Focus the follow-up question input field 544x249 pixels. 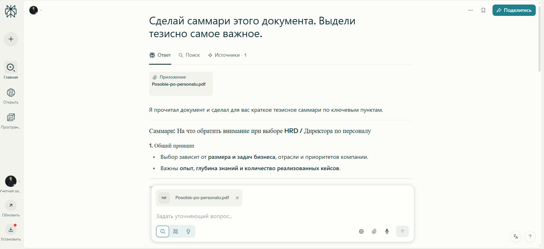(x=282, y=216)
